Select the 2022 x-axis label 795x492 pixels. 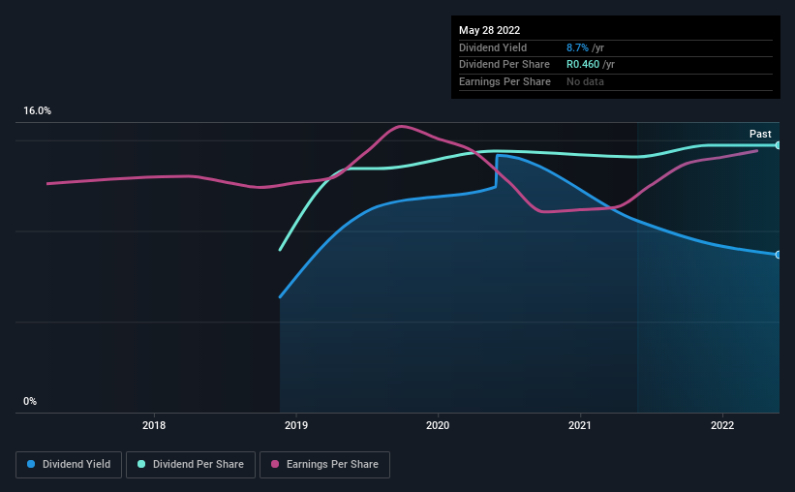[x=721, y=425]
